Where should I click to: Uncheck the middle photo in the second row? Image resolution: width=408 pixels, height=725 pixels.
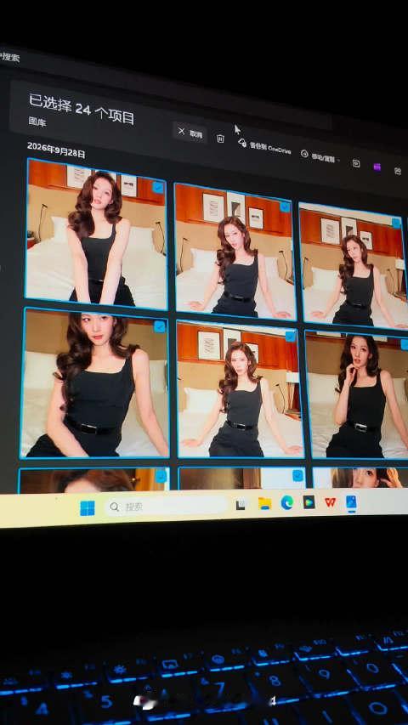tap(291, 336)
